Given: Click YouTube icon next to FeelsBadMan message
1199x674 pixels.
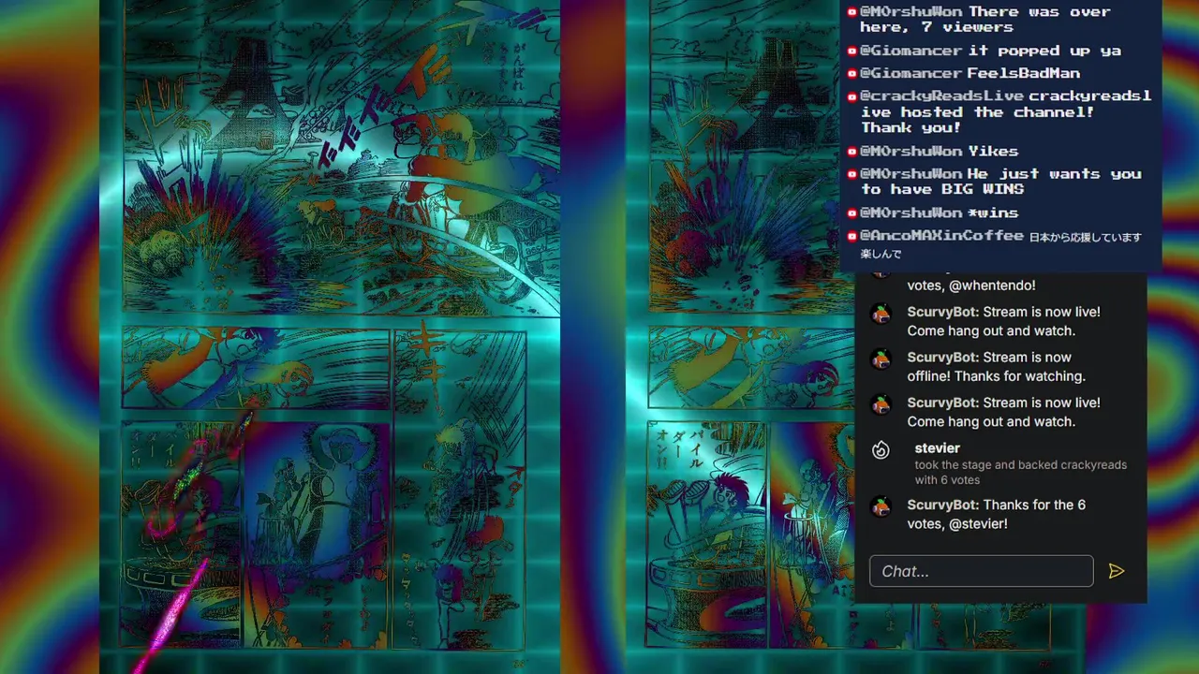Looking at the screenshot, I should coord(851,73).
